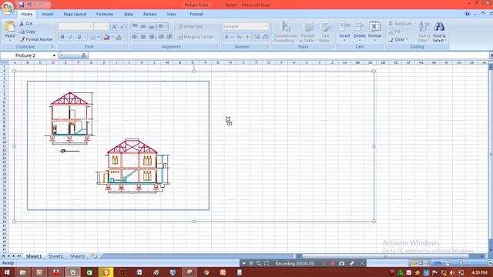This screenshot has width=493, height=277.
Task: Open Fill Color dropdown arrow
Action: coord(112,37)
